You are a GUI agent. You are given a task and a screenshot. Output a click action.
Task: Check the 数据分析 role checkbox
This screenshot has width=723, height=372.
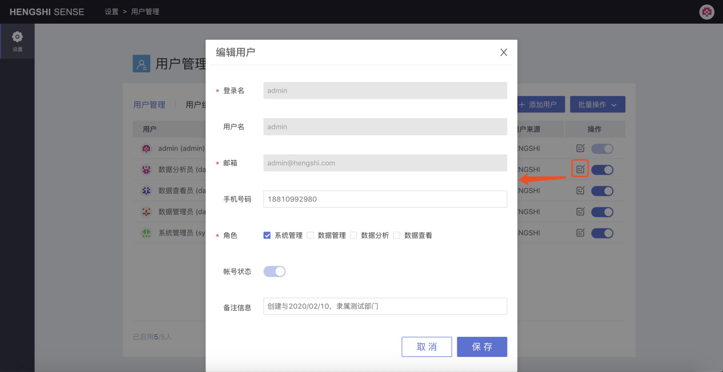coord(353,235)
